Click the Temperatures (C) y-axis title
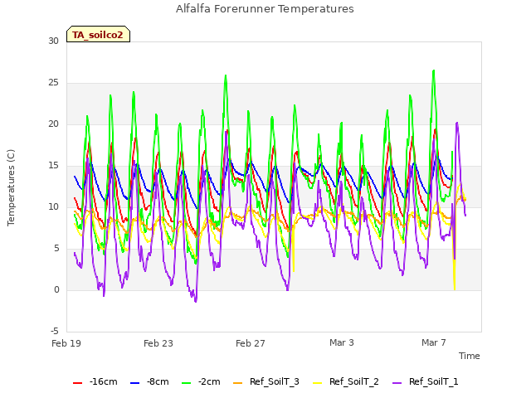 [x=11, y=187]
